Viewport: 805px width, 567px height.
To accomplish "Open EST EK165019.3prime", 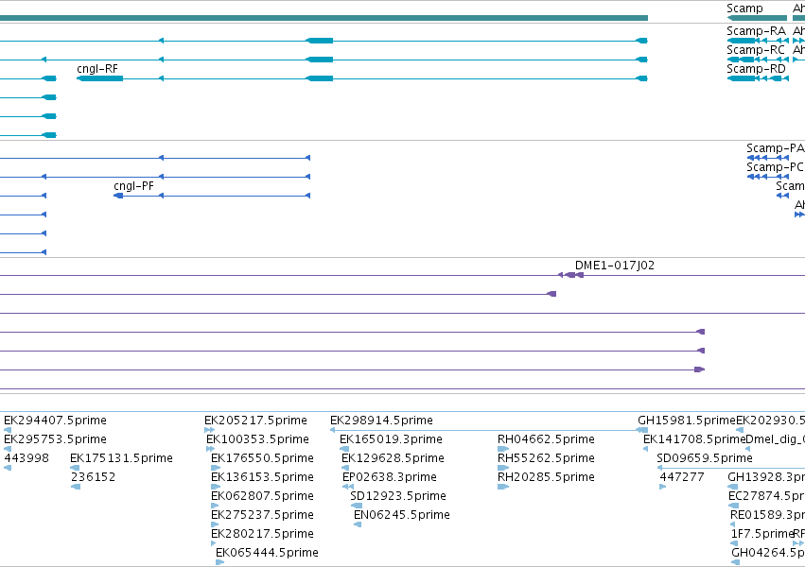I will tap(391, 439).
